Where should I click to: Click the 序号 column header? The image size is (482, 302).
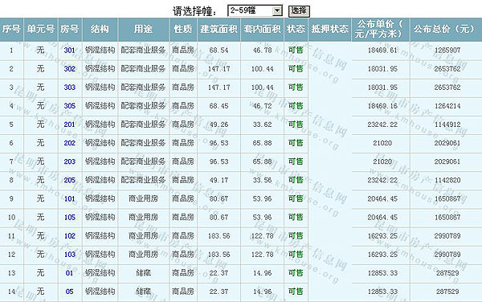[11, 29]
